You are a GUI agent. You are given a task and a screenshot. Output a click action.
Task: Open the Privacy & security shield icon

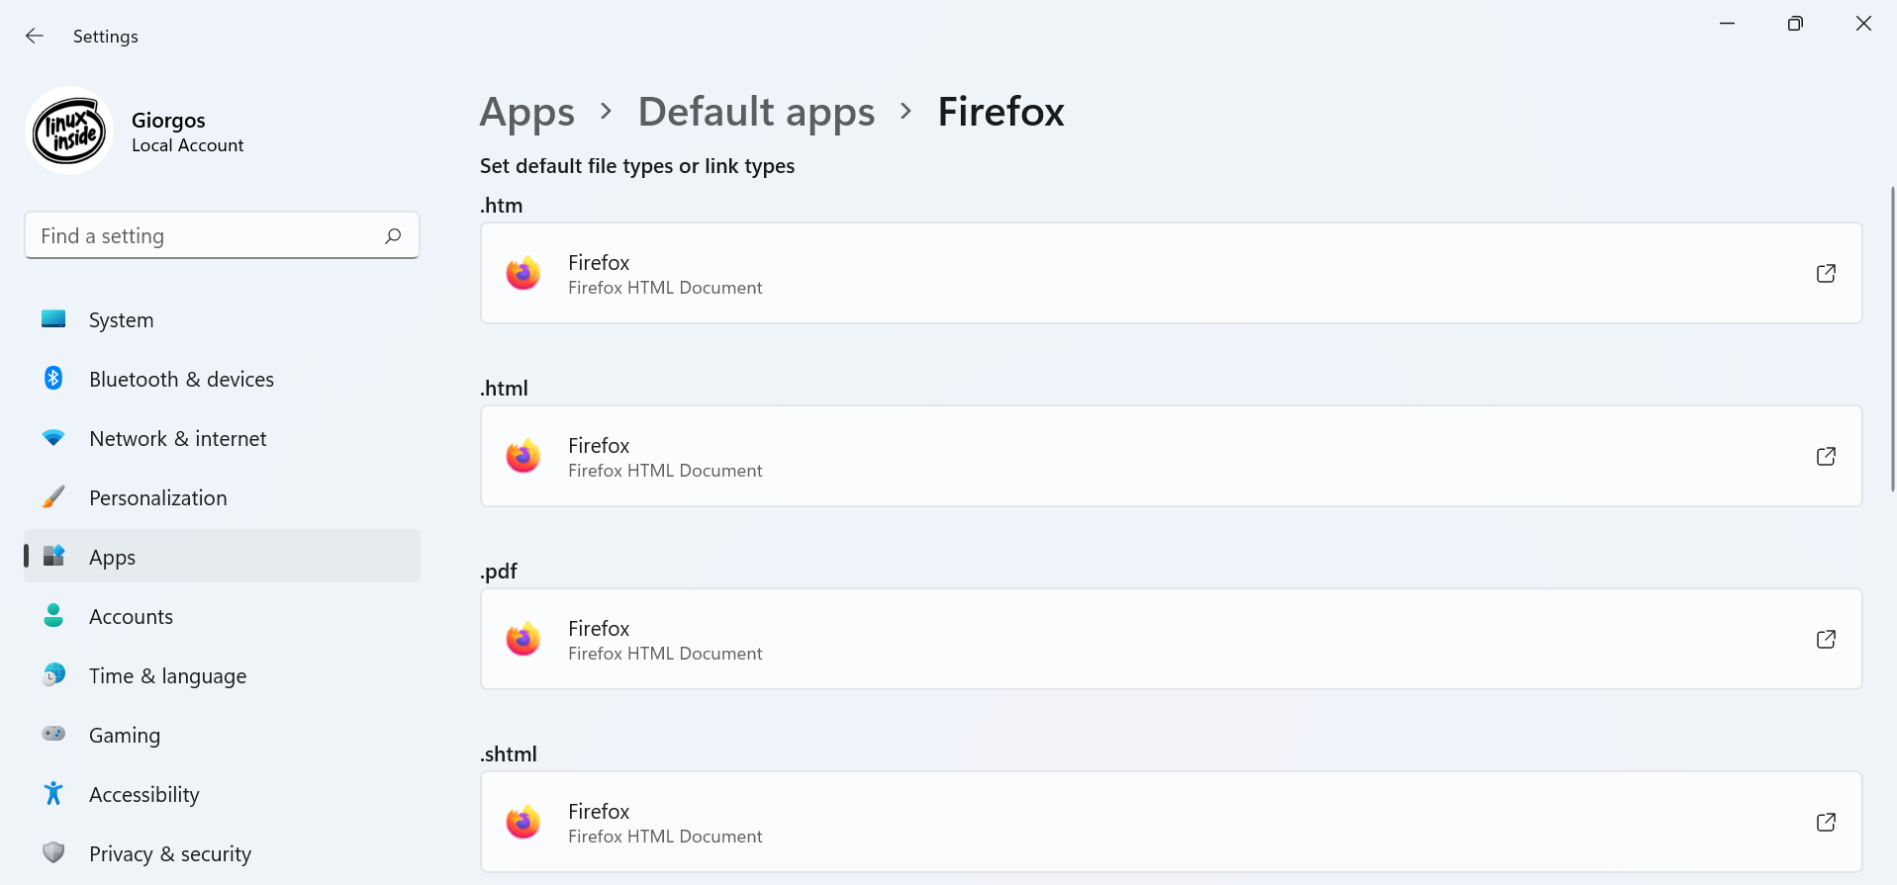point(53,853)
